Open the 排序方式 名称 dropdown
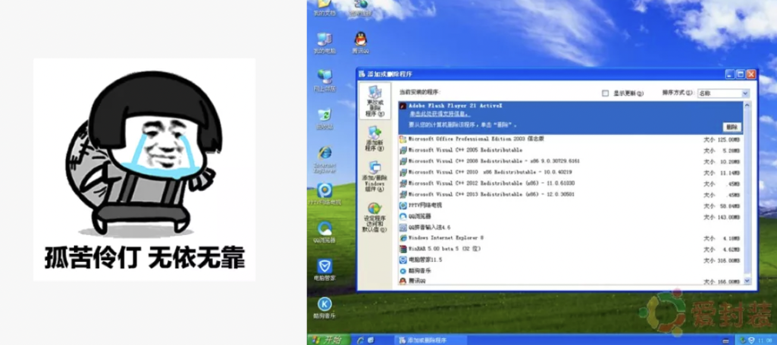 [723, 93]
